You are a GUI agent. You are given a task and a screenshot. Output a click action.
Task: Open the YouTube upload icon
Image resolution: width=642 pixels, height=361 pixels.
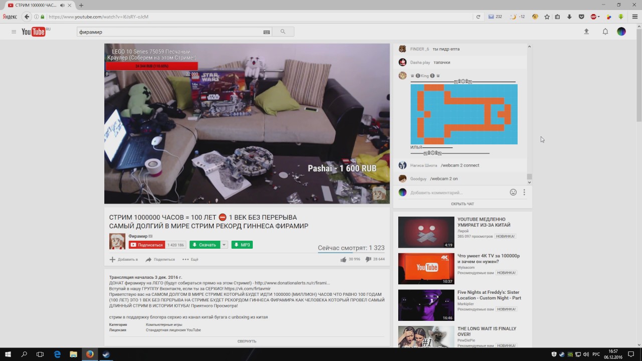pos(586,32)
